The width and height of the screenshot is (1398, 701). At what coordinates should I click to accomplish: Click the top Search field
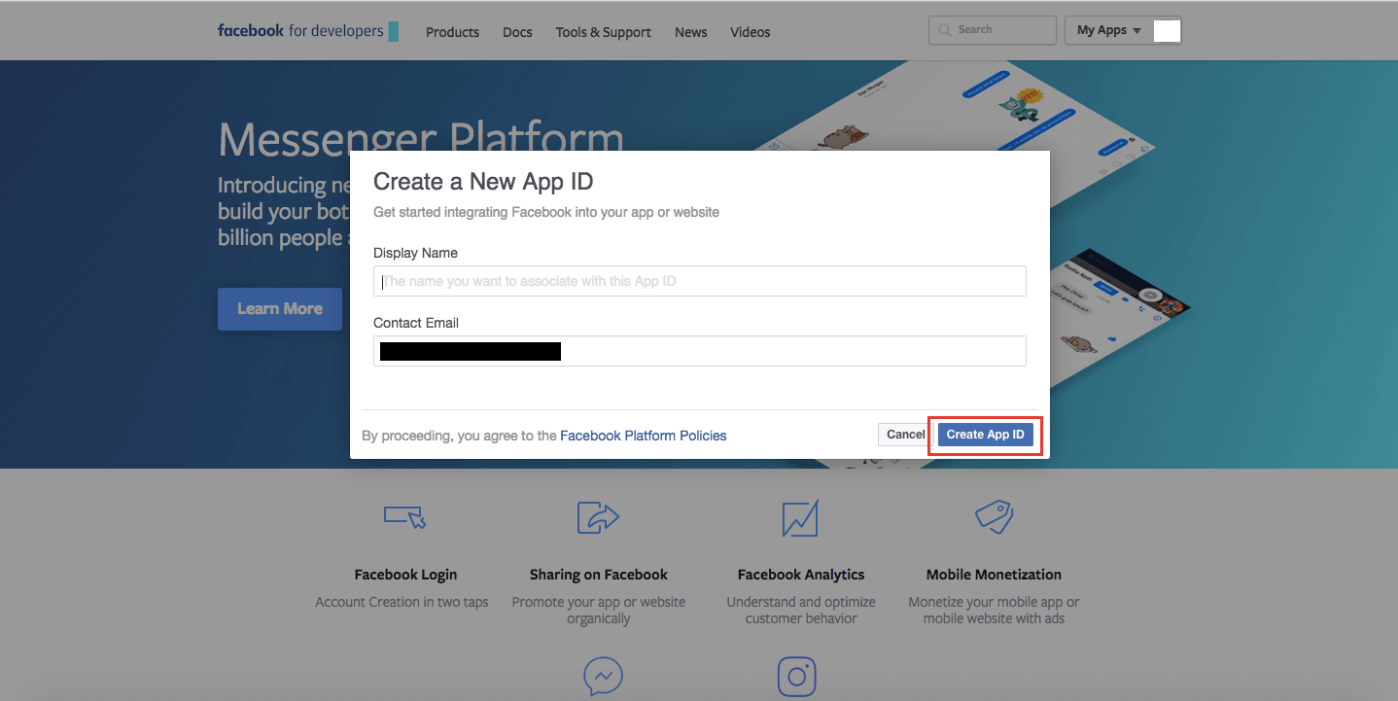coord(993,30)
